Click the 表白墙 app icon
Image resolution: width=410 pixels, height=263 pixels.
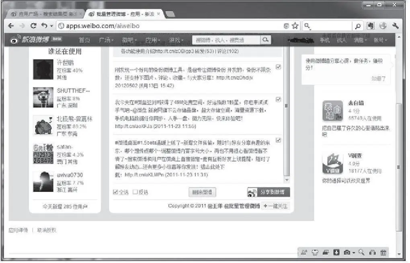[332, 111]
